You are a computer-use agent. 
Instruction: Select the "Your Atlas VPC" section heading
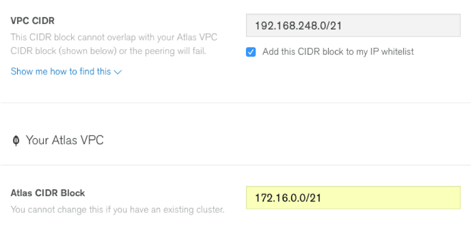click(65, 140)
